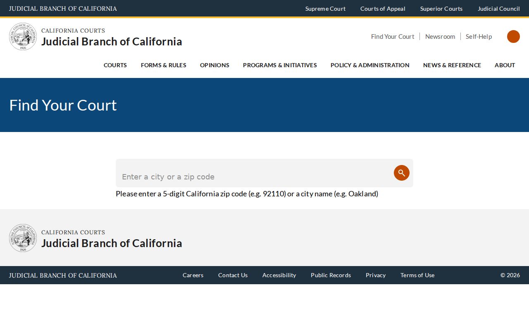Viewport: 529px width, 330px height.
Task: Navigate to Judicial Council link
Action: pyautogui.click(x=499, y=9)
